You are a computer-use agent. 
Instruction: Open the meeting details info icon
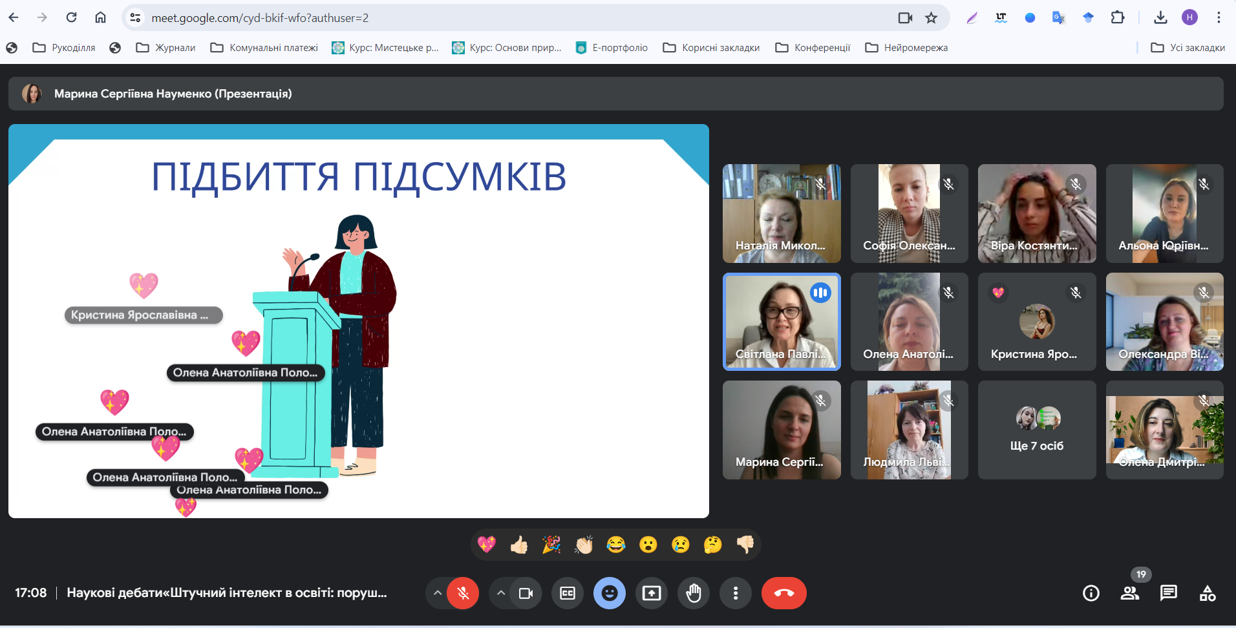coord(1091,593)
